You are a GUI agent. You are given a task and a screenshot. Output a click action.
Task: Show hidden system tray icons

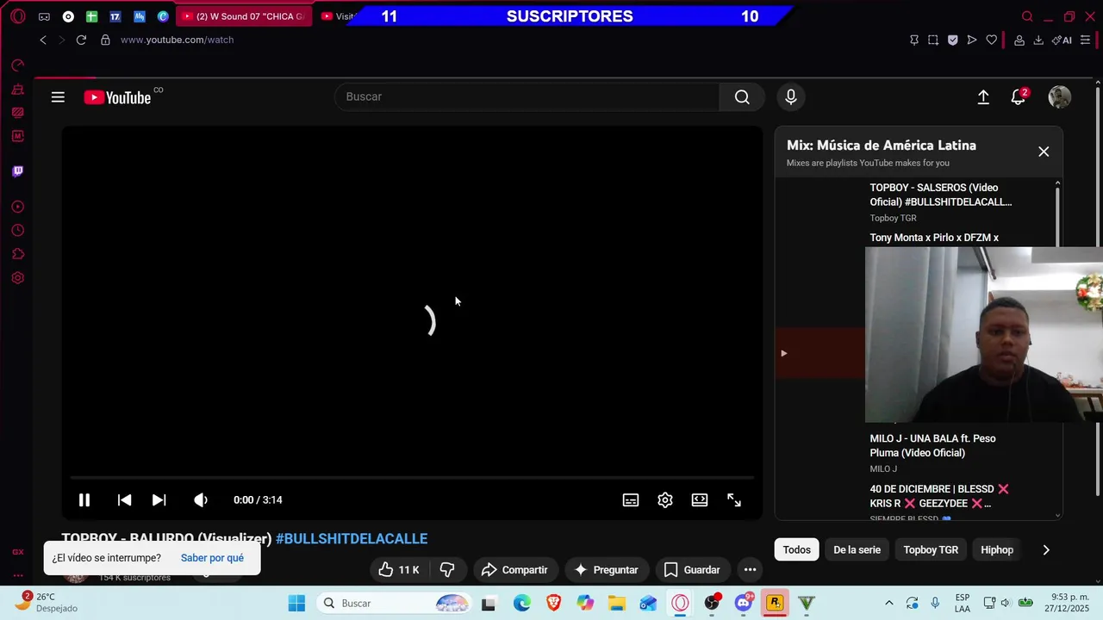pos(889,604)
